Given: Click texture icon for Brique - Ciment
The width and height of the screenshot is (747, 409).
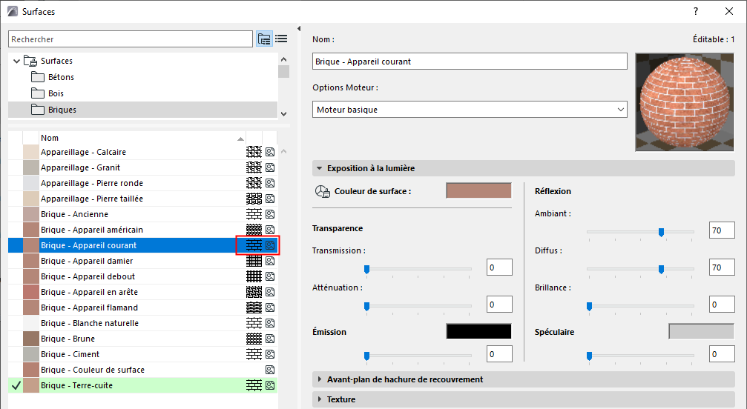Looking at the screenshot, I should (270, 354).
